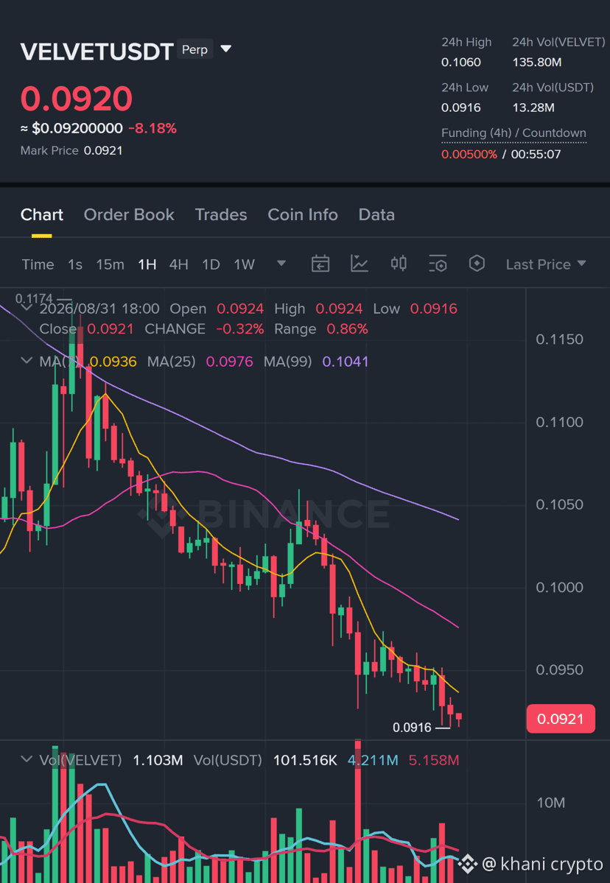
Task: Open the VELVETUSDT pair selector arrow
Action: pos(226,49)
